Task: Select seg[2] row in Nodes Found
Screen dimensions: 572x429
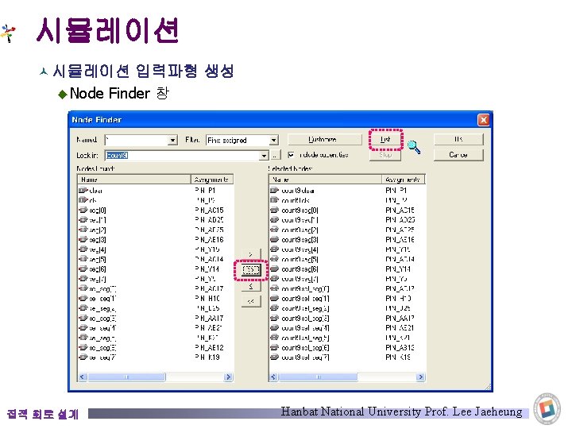Action: [x=155, y=230]
